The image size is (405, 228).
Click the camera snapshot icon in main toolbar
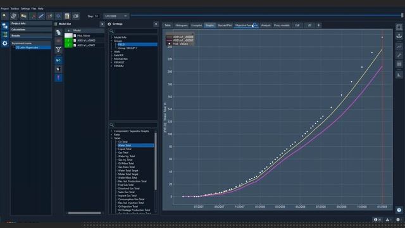(76, 16)
